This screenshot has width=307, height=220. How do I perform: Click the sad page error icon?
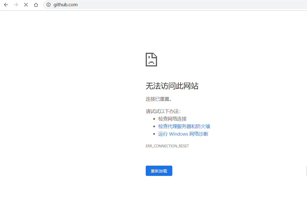(x=151, y=60)
